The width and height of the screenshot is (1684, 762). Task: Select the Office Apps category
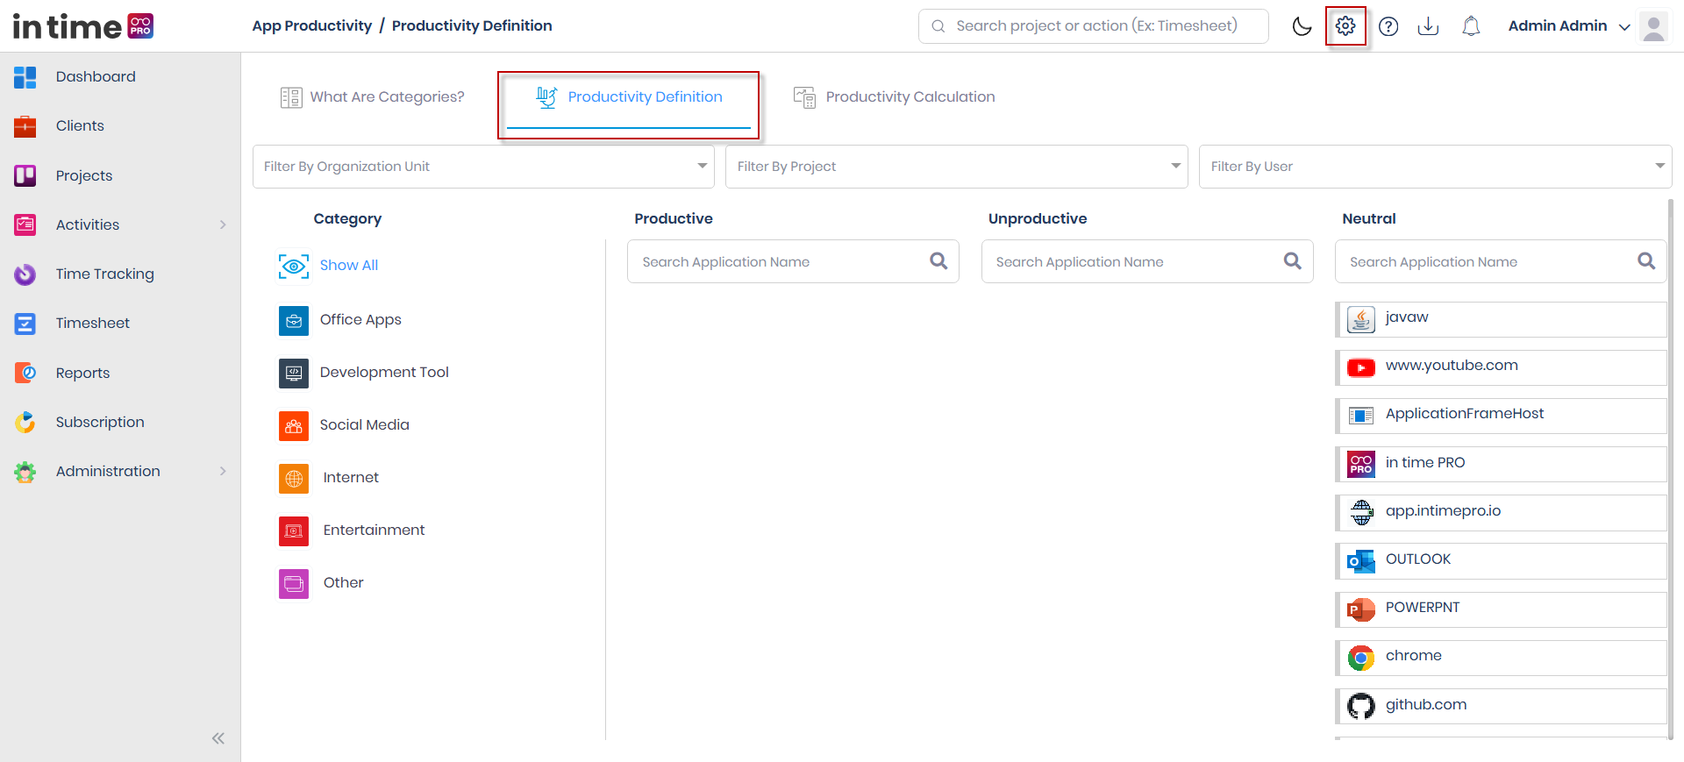(x=360, y=320)
